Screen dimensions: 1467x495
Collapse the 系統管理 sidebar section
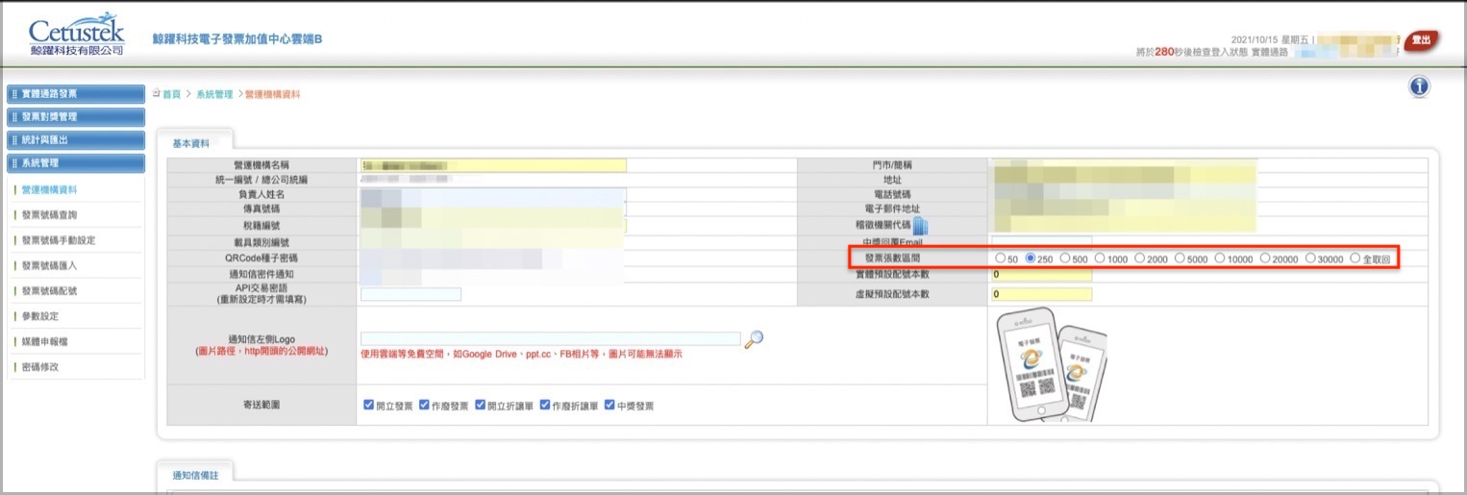pyautogui.click(x=75, y=163)
